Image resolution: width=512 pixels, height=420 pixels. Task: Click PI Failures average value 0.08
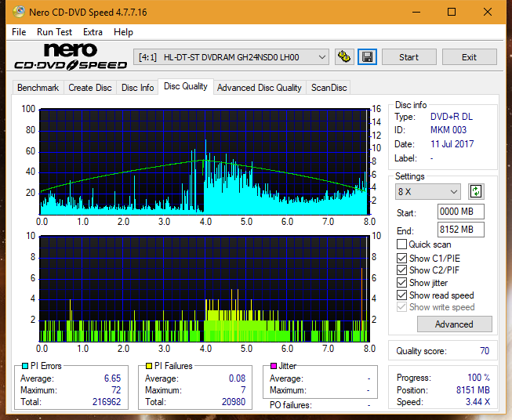[237, 378]
